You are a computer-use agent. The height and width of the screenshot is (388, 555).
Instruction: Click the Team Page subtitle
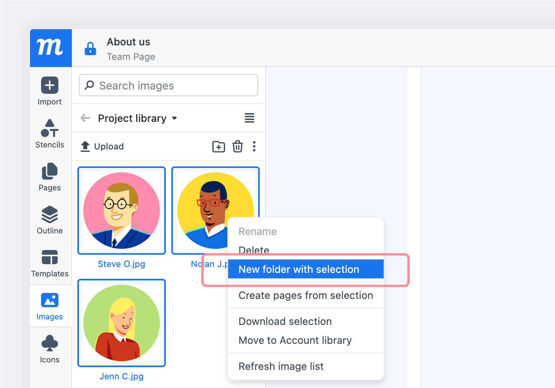[x=131, y=57]
